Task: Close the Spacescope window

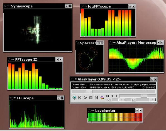Action: pyautogui.click(x=102, y=43)
